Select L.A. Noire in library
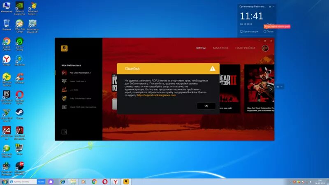 click(70, 90)
